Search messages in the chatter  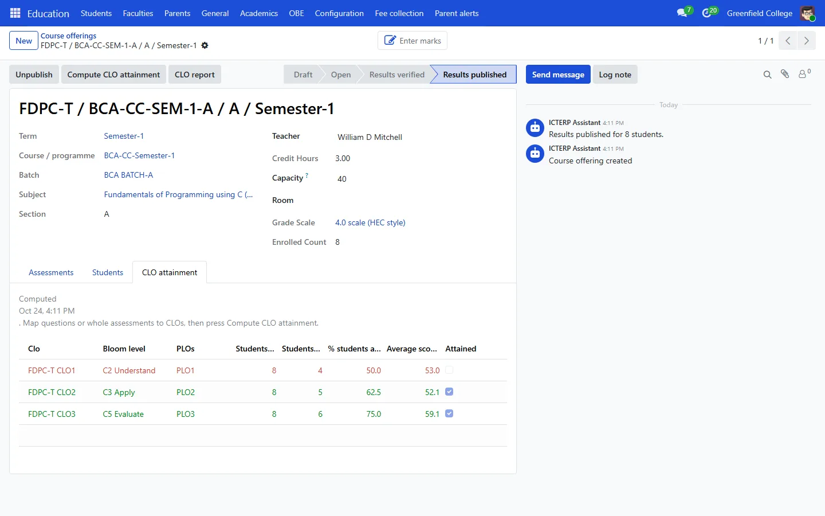pos(768,75)
